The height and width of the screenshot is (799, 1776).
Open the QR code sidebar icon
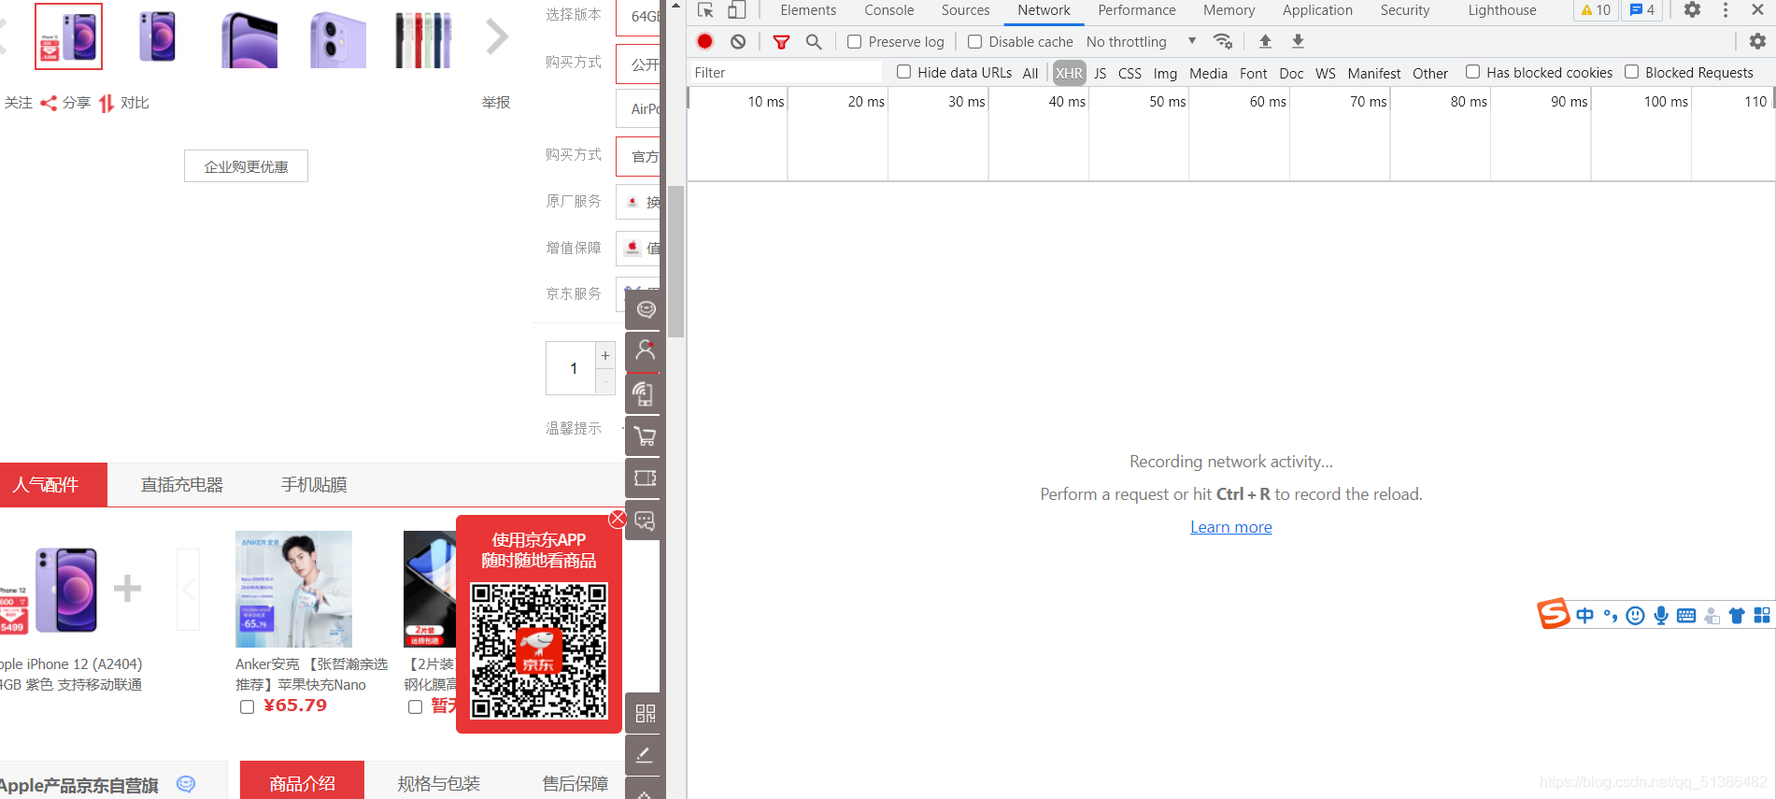tap(645, 714)
